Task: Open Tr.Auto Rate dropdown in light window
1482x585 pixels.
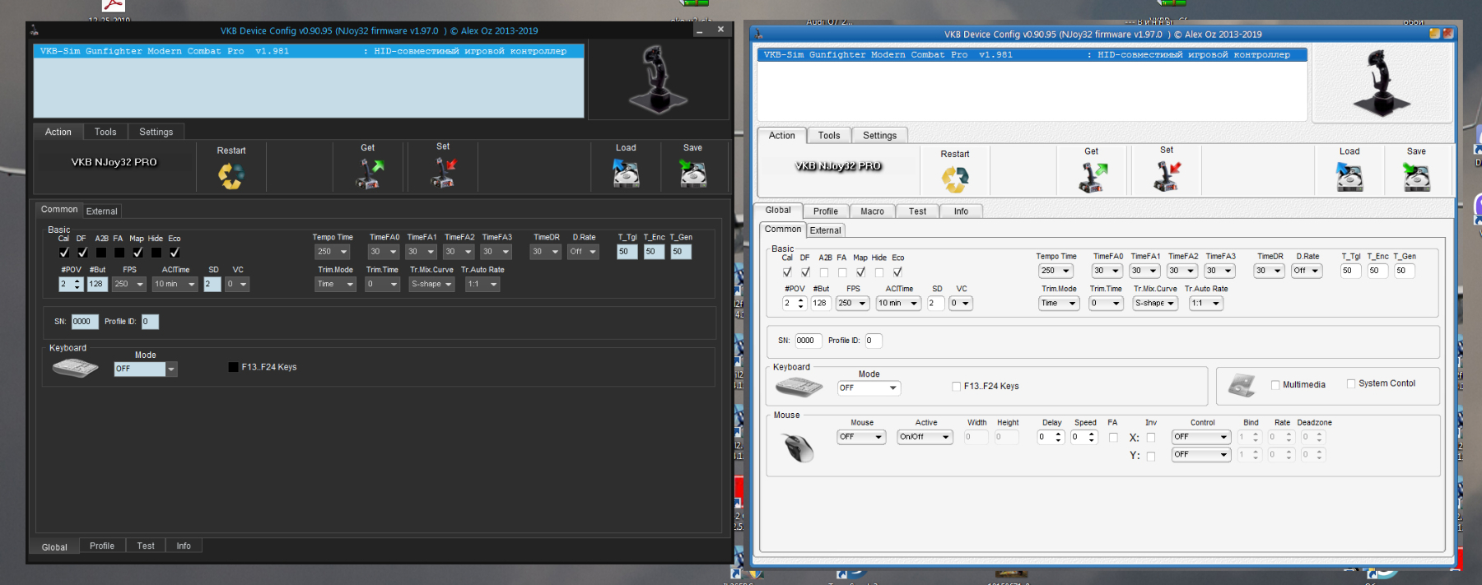Action: tap(1205, 303)
